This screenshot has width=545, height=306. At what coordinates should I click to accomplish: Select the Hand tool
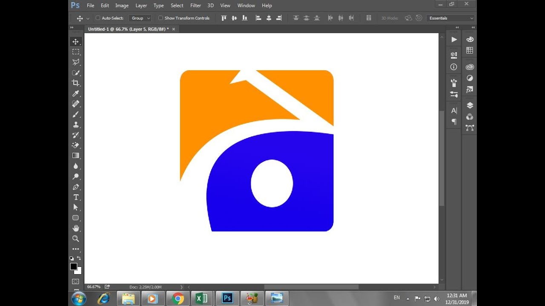pos(76,228)
